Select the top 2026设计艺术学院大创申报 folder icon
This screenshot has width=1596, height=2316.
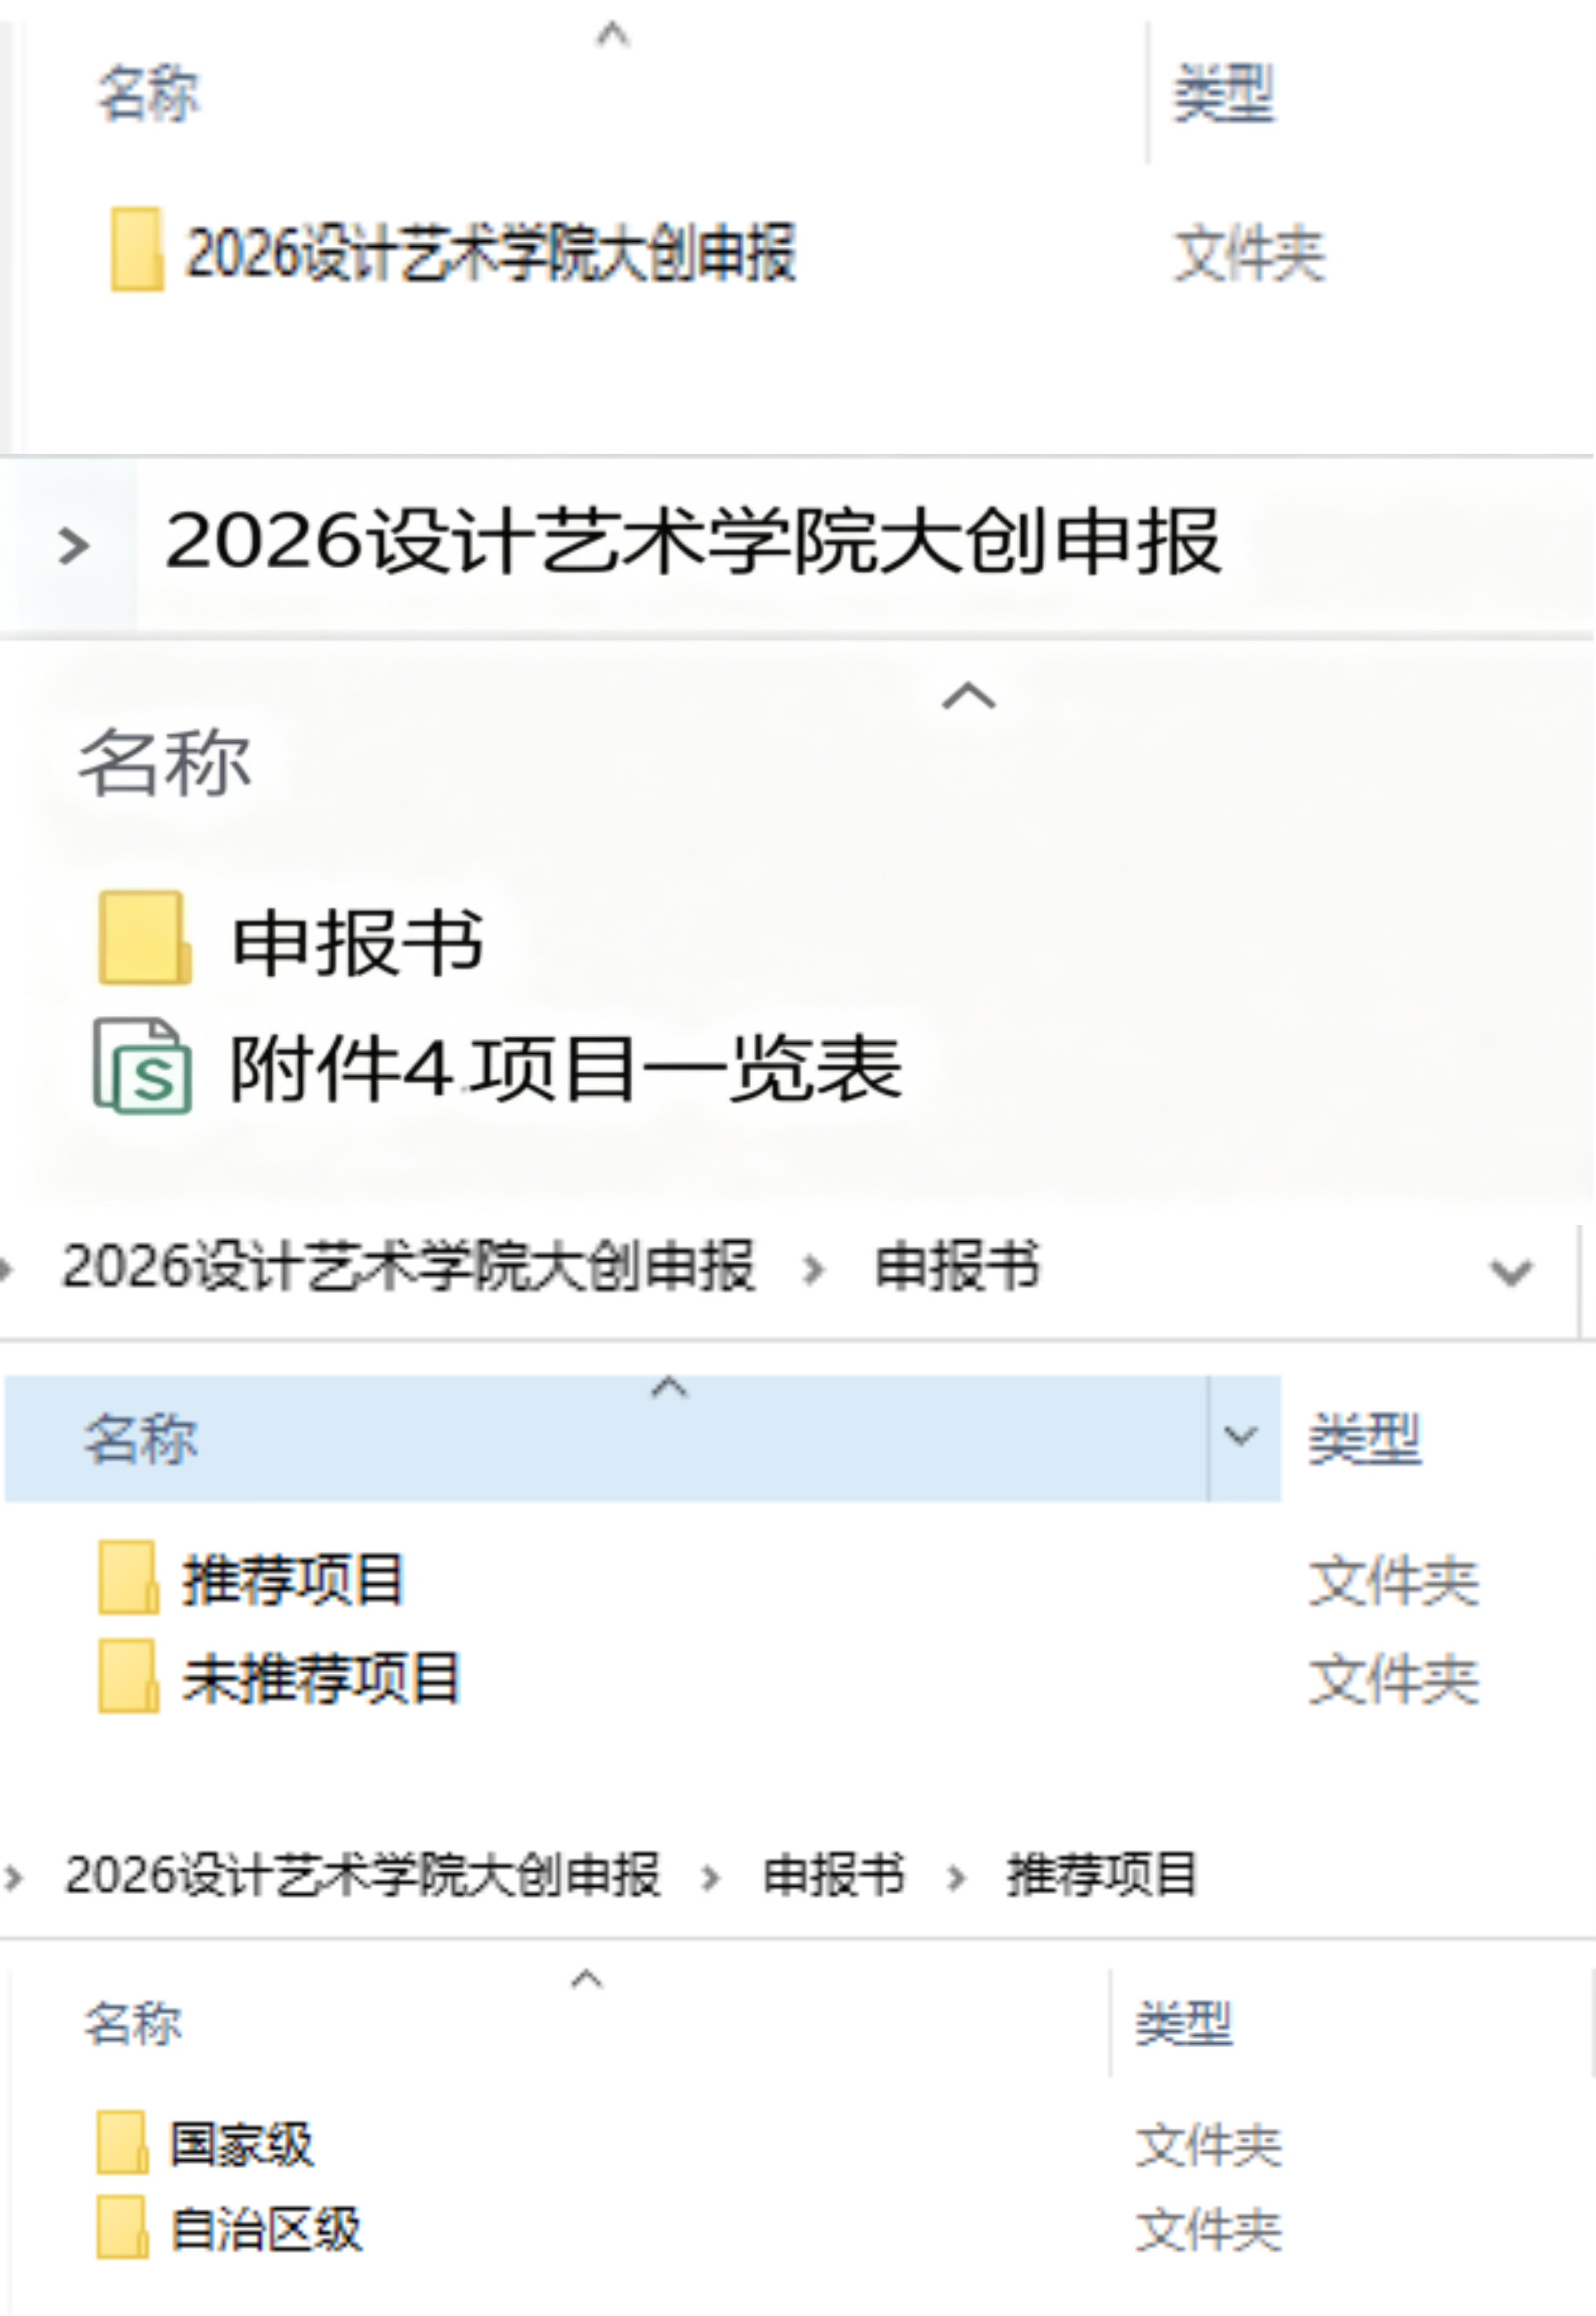click(137, 249)
